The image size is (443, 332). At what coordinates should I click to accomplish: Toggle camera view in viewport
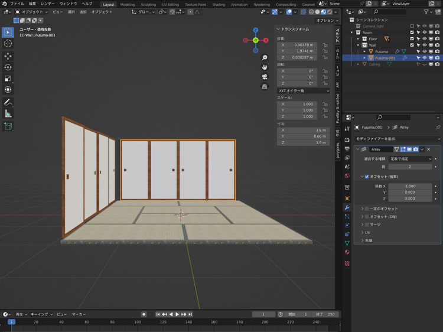click(x=265, y=77)
